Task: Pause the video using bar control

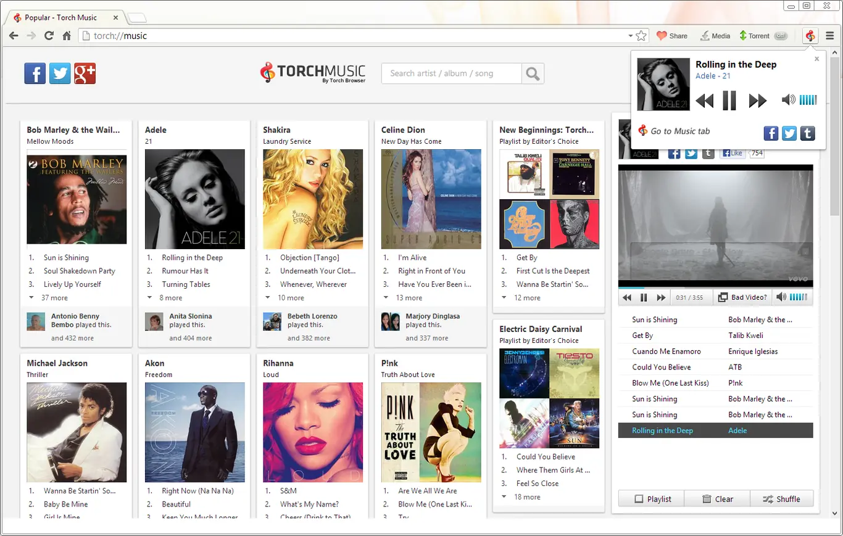Action: tap(644, 297)
